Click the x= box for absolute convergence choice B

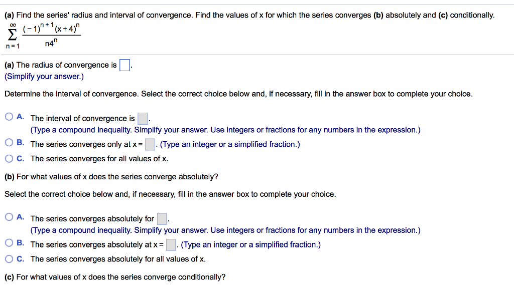(x=170, y=243)
